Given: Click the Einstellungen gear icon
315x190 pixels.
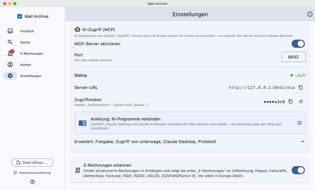Looking at the screenshot, I should (x=10, y=76).
